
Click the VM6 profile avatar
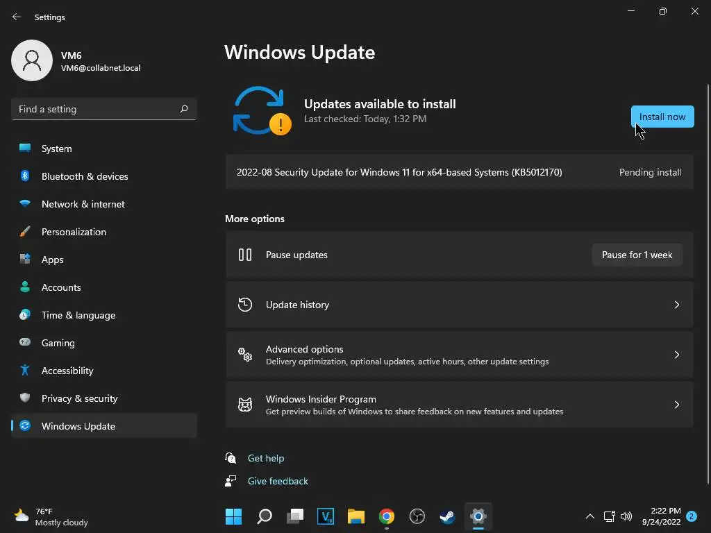[x=32, y=60]
